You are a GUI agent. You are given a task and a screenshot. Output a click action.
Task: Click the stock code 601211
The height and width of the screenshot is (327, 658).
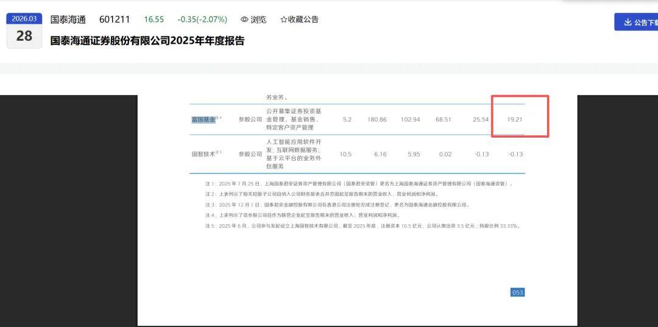click(115, 19)
